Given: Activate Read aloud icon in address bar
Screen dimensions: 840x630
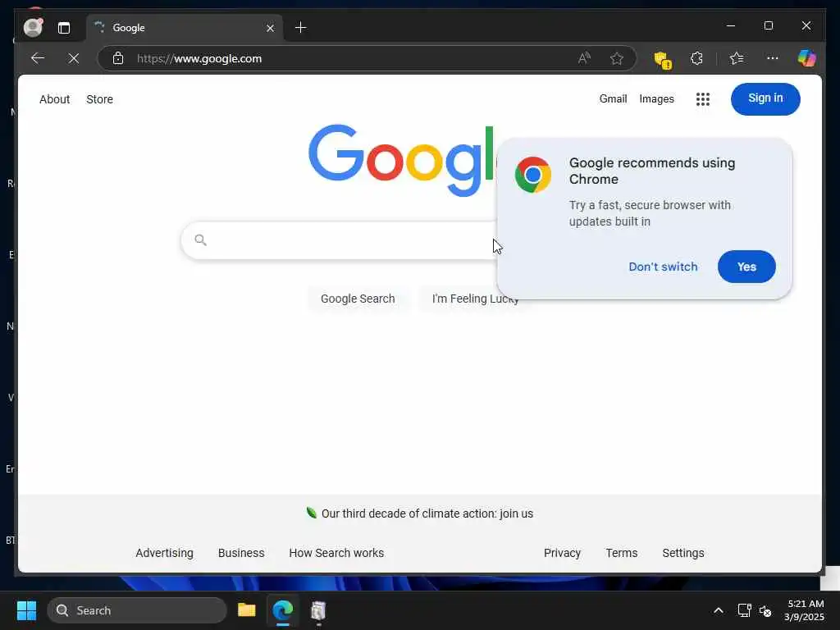Looking at the screenshot, I should [x=584, y=58].
